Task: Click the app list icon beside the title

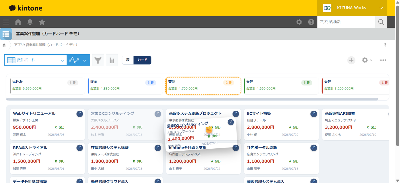Action: [6, 34]
